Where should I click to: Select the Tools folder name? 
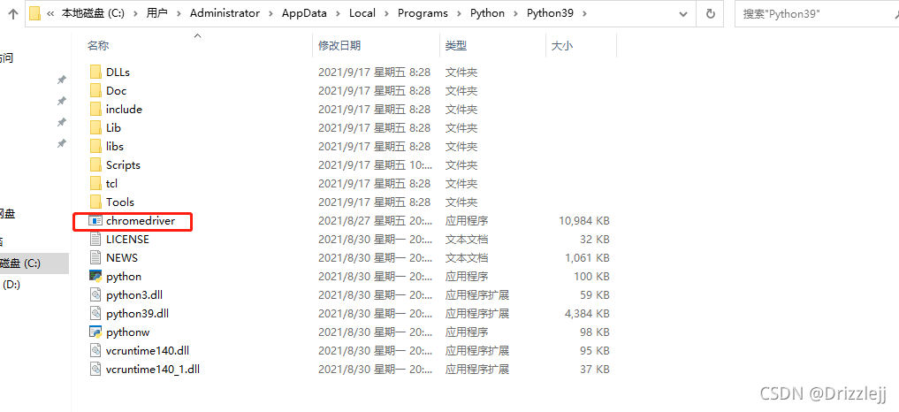120,202
